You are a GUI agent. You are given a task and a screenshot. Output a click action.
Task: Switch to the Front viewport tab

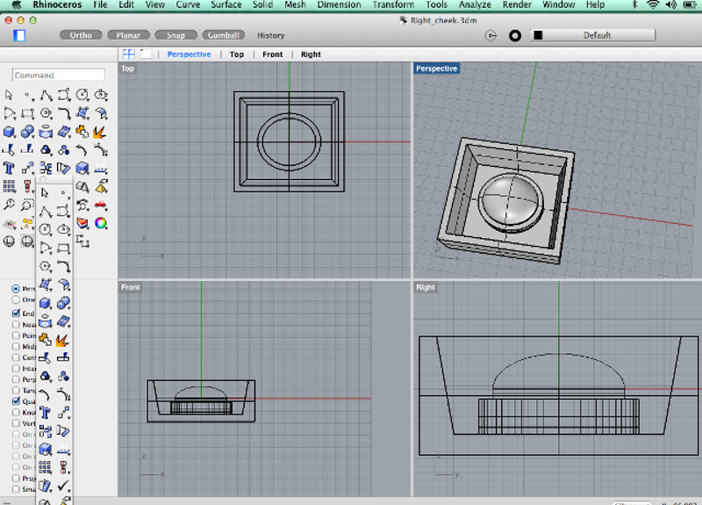click(x=272, y=54)
